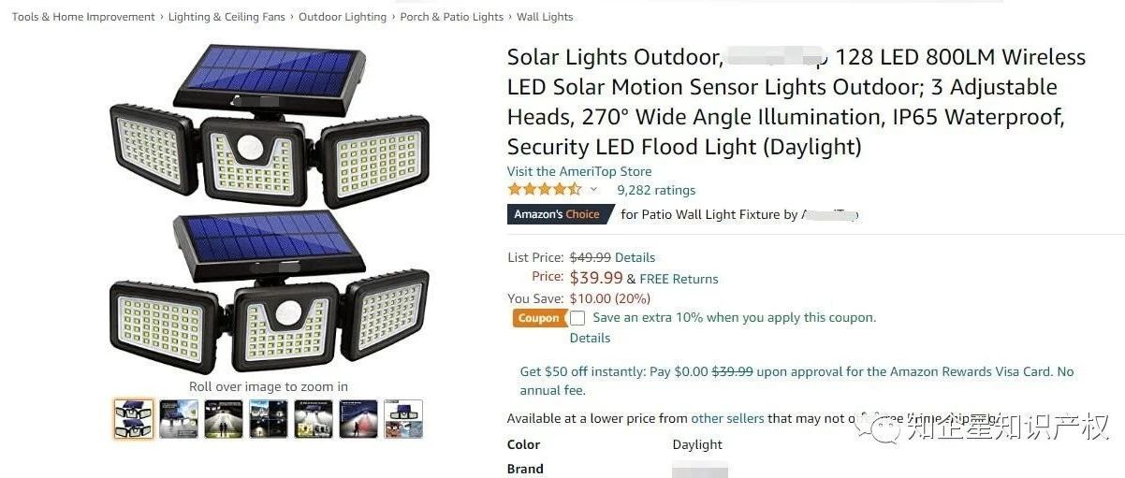Click the Amazon's Choice badge
1125x478 pixels.
557,214
